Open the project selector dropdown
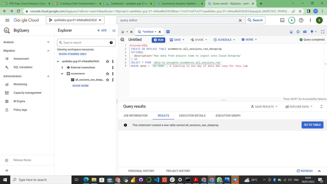 click(75, 20)
